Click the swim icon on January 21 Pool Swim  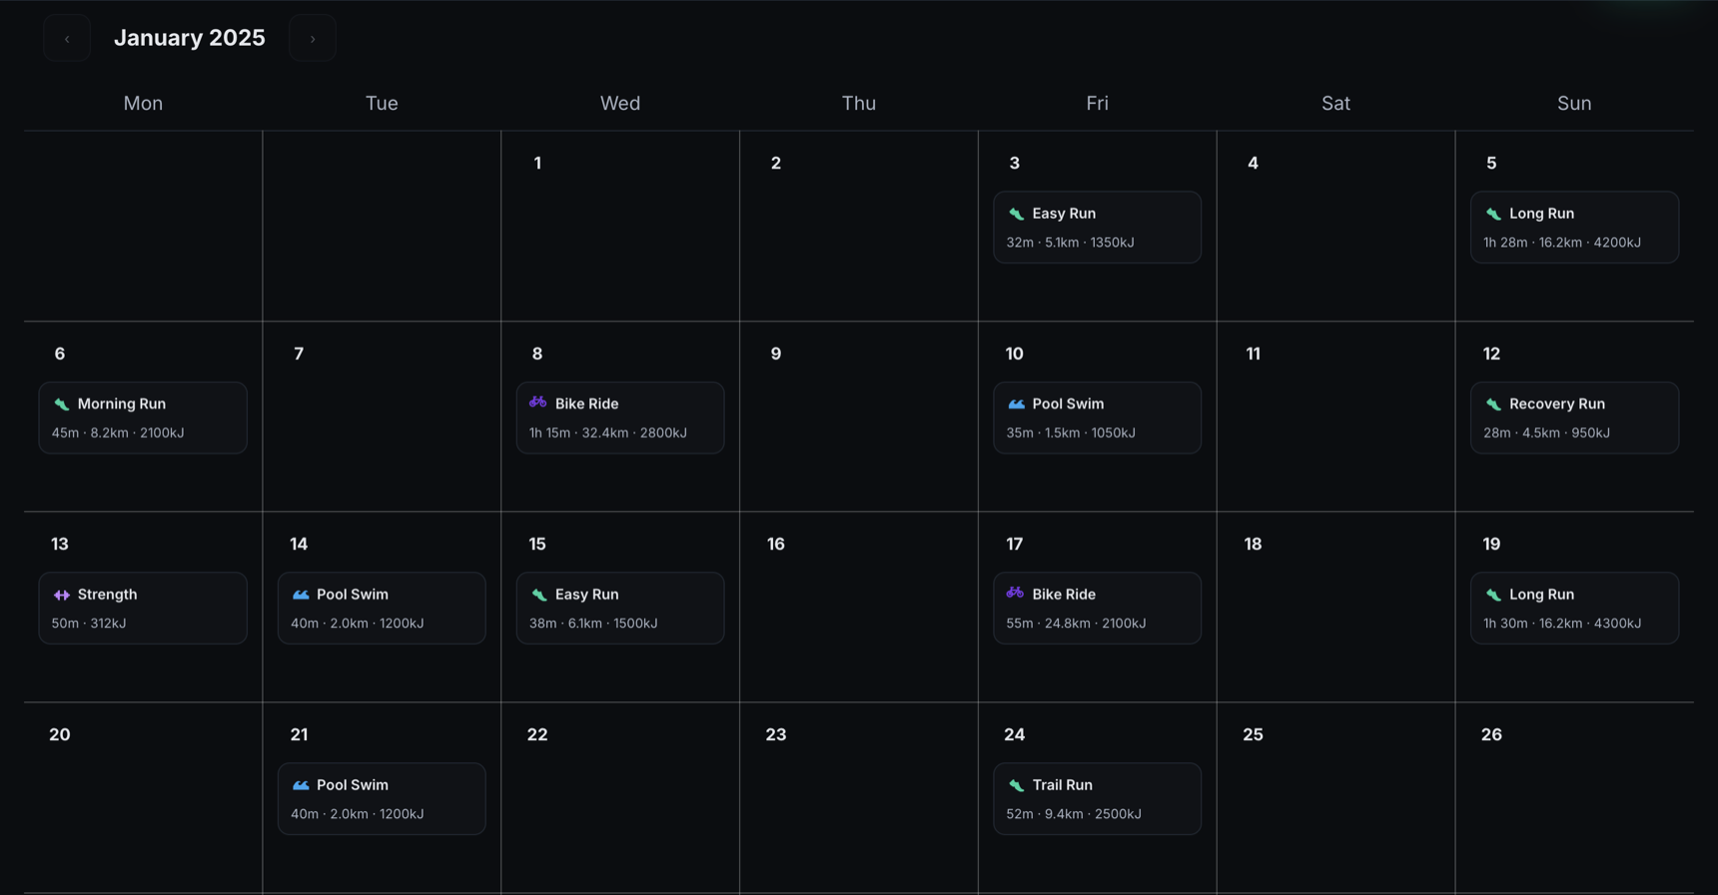299,784
